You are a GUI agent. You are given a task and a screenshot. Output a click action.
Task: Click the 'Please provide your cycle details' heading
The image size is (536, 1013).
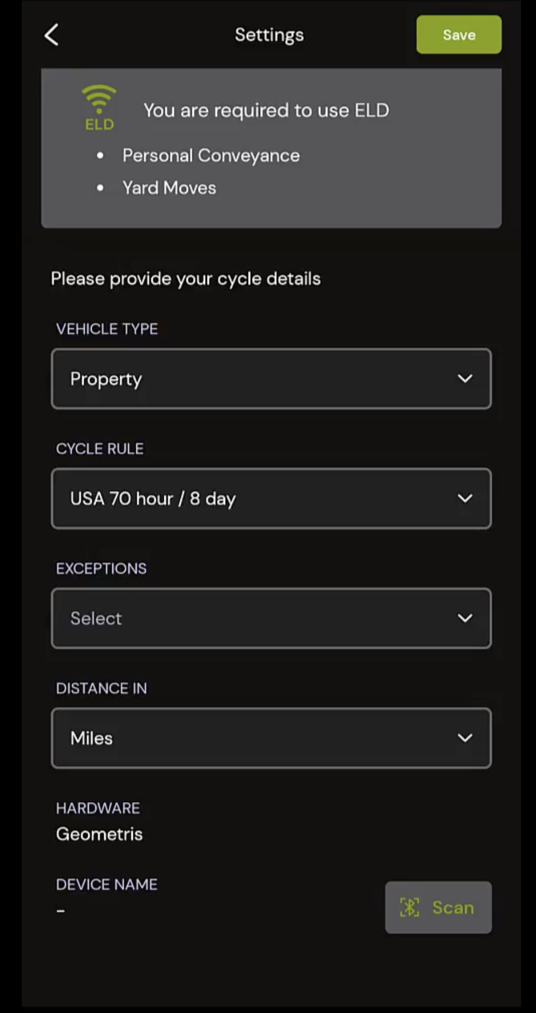click(186, 278)
